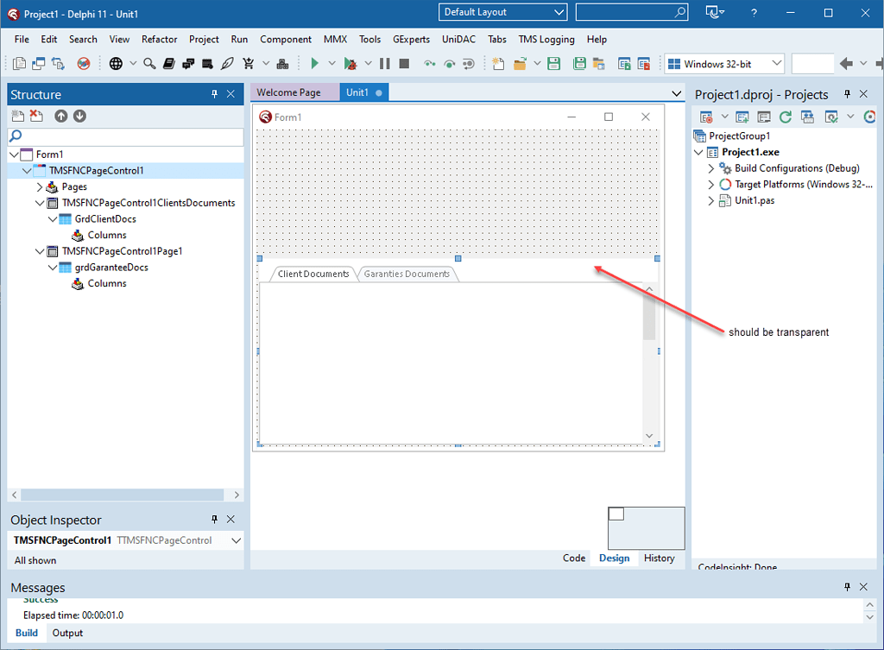Click the red crossed-out circle toolbar icon

[x=84, y=64]
